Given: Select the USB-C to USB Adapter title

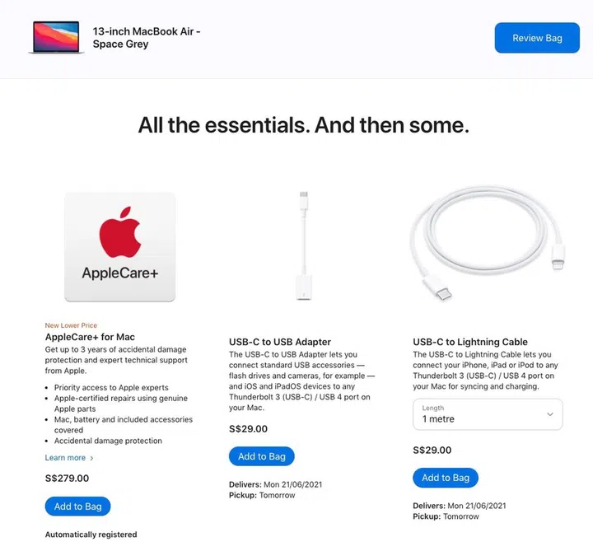Looking at the screenshot, I should click(x=280, y=342).
